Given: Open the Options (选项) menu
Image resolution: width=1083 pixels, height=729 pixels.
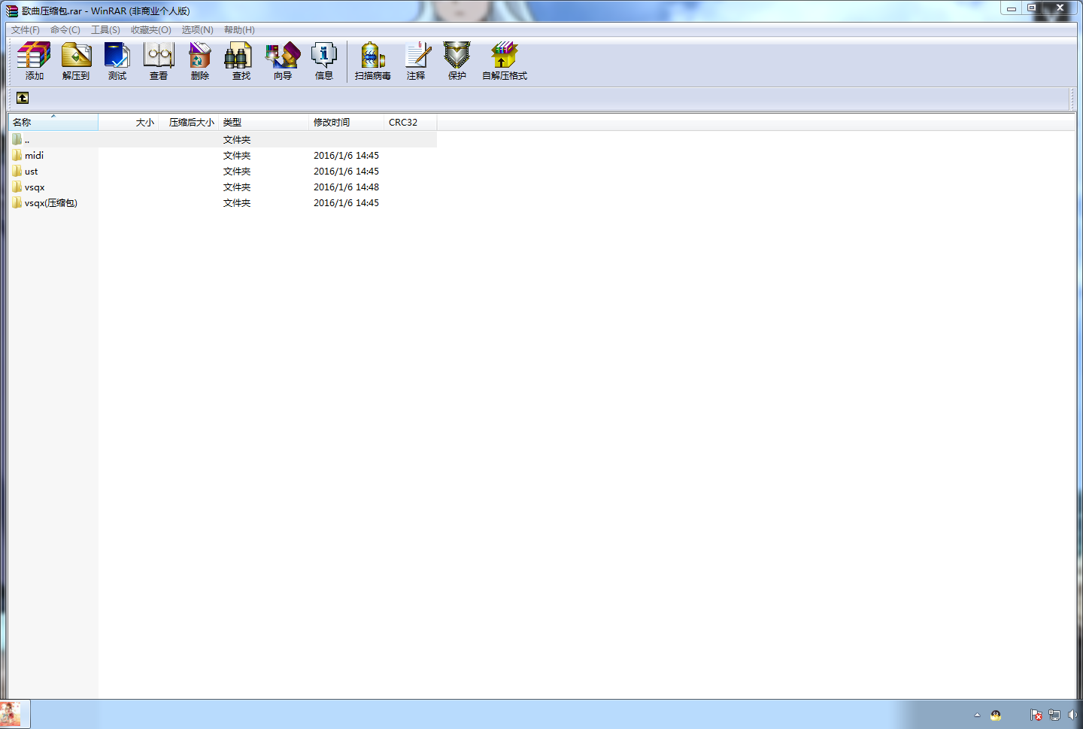Looking at the screenshot, I should (x=197, y=30).
